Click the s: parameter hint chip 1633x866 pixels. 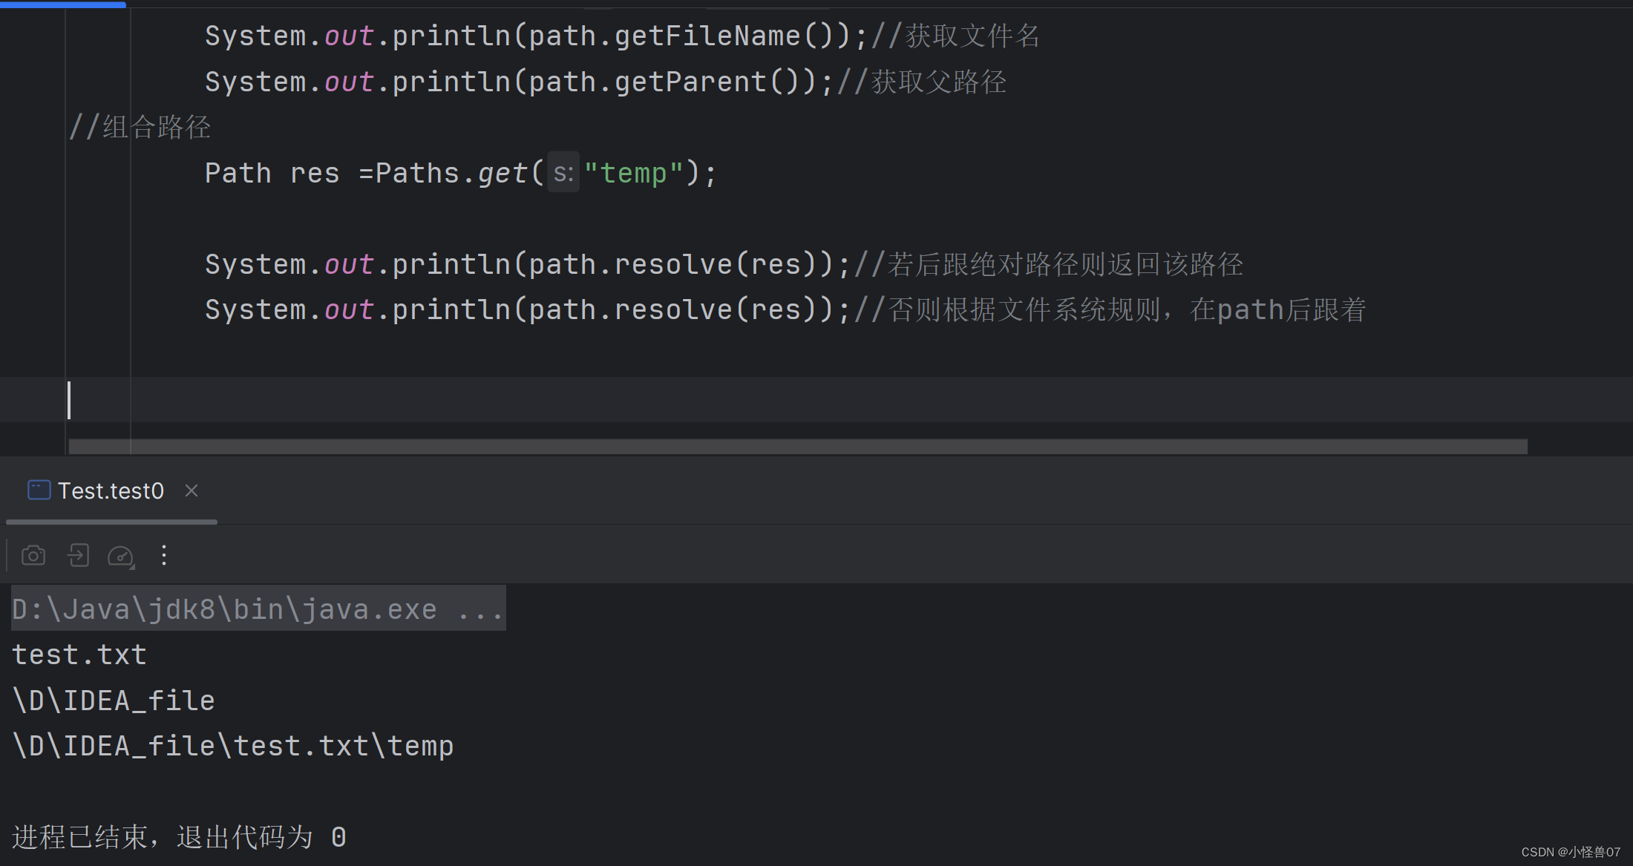click(x=563, y=172)
